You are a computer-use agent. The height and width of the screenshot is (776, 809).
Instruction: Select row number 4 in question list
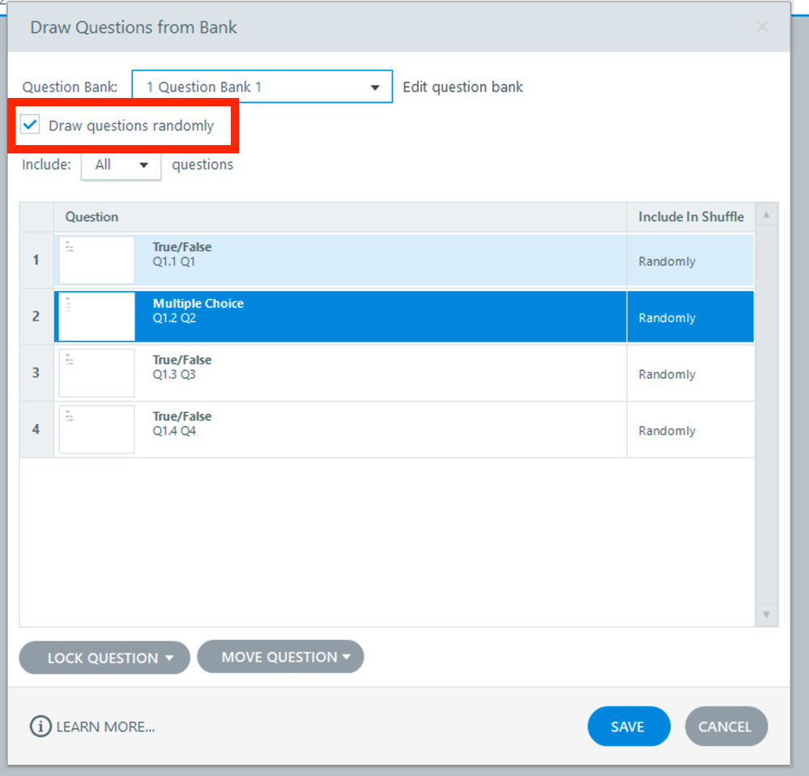point(36,429)
